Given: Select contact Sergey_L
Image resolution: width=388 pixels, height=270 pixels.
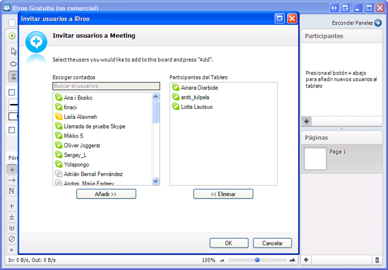Looking at the screenshot, I should [x=103, y=155].
